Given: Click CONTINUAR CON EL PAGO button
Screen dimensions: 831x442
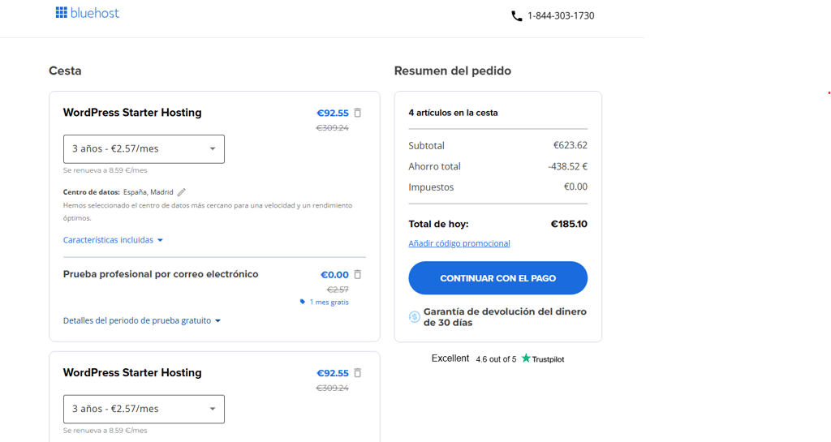Looking at the screenshot, I should (x=497, y=278).
